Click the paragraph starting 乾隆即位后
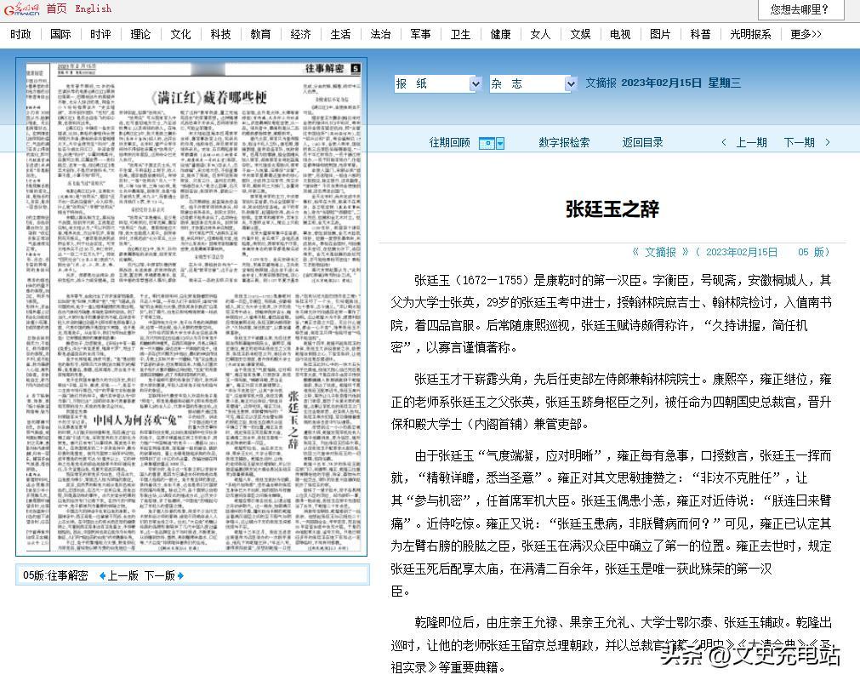 611,645
